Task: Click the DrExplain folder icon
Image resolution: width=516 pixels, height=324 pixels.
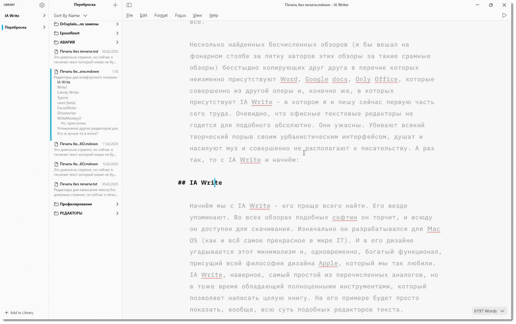Action: [56, 24]
